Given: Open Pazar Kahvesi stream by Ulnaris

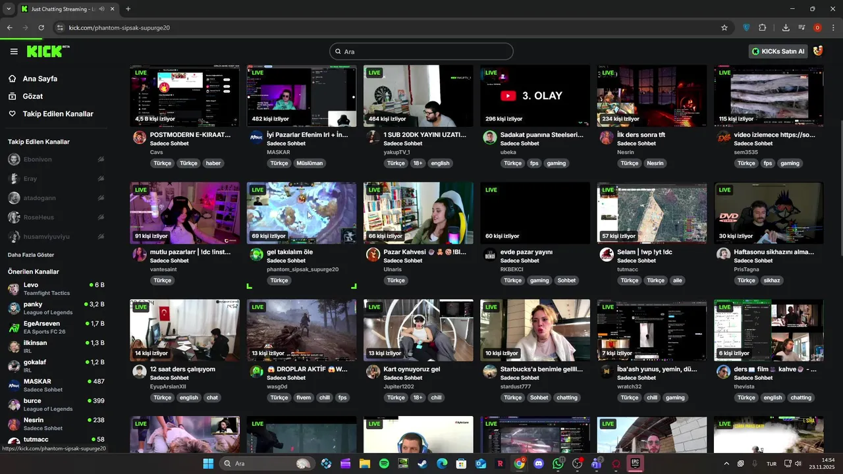Looking at the screenshot, I should pos(418,213).
